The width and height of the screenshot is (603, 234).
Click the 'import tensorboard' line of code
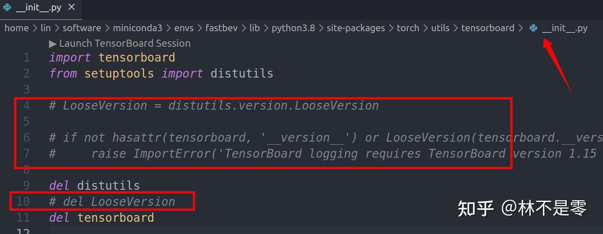coord(112,57)
